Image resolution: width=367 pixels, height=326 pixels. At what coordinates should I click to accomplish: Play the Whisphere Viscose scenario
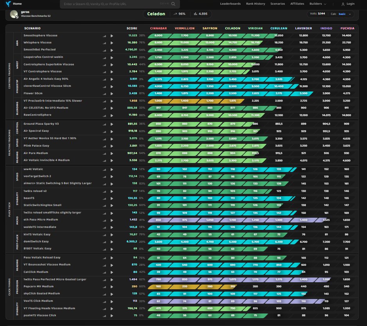(x=112, y=43)
